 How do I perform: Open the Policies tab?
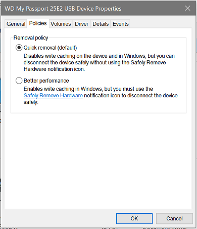38,23
